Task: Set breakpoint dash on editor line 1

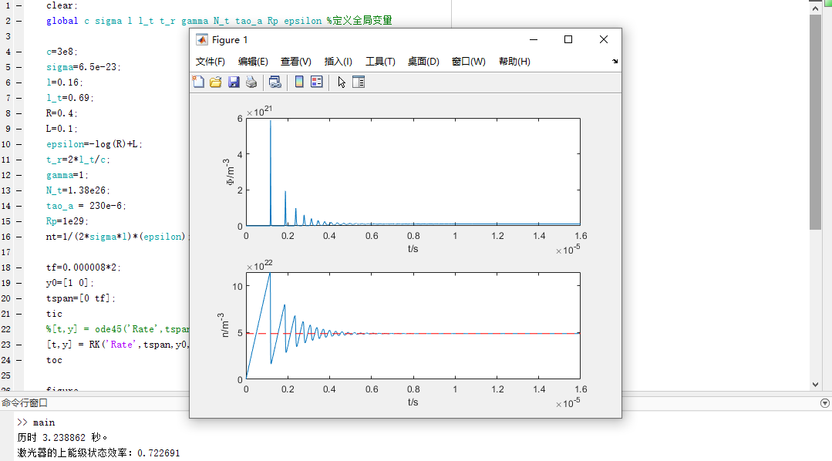Action: pos(19,6)
